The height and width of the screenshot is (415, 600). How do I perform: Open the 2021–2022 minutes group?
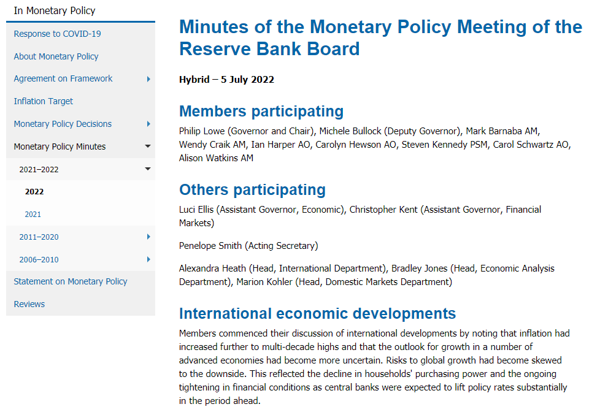coord(39,169)
